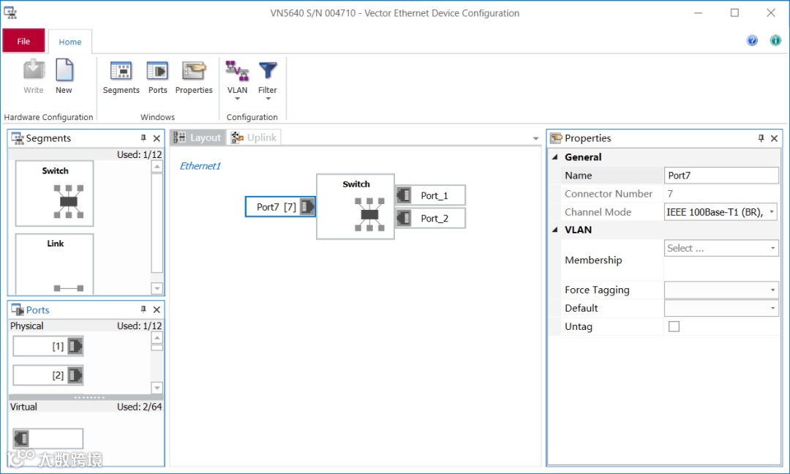Close the Segments panel
This screenshot has width=790, height=474.
157,138
